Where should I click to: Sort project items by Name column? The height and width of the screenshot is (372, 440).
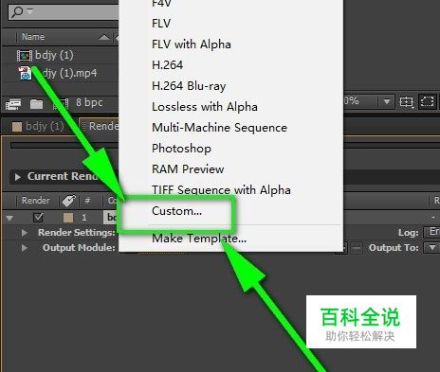point(33,37)
